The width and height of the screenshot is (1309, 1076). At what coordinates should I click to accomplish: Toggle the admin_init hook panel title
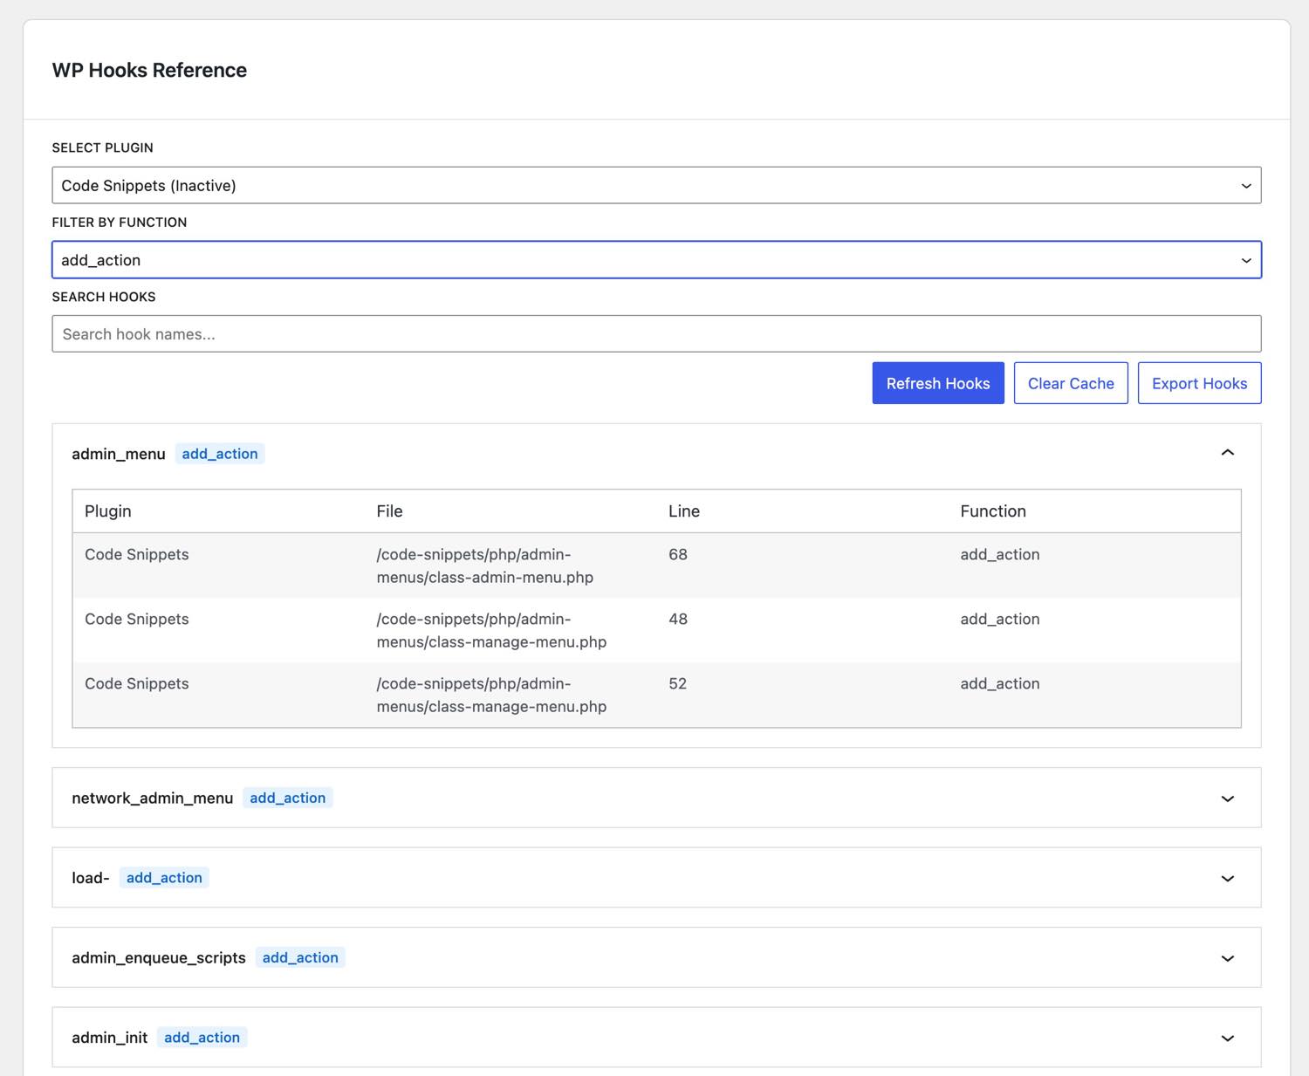110,1038
